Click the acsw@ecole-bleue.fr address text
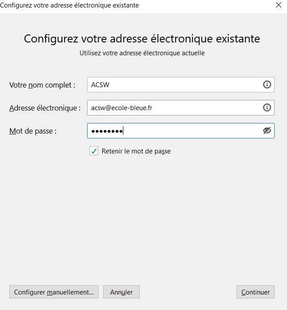 click(x=122, y=108)
